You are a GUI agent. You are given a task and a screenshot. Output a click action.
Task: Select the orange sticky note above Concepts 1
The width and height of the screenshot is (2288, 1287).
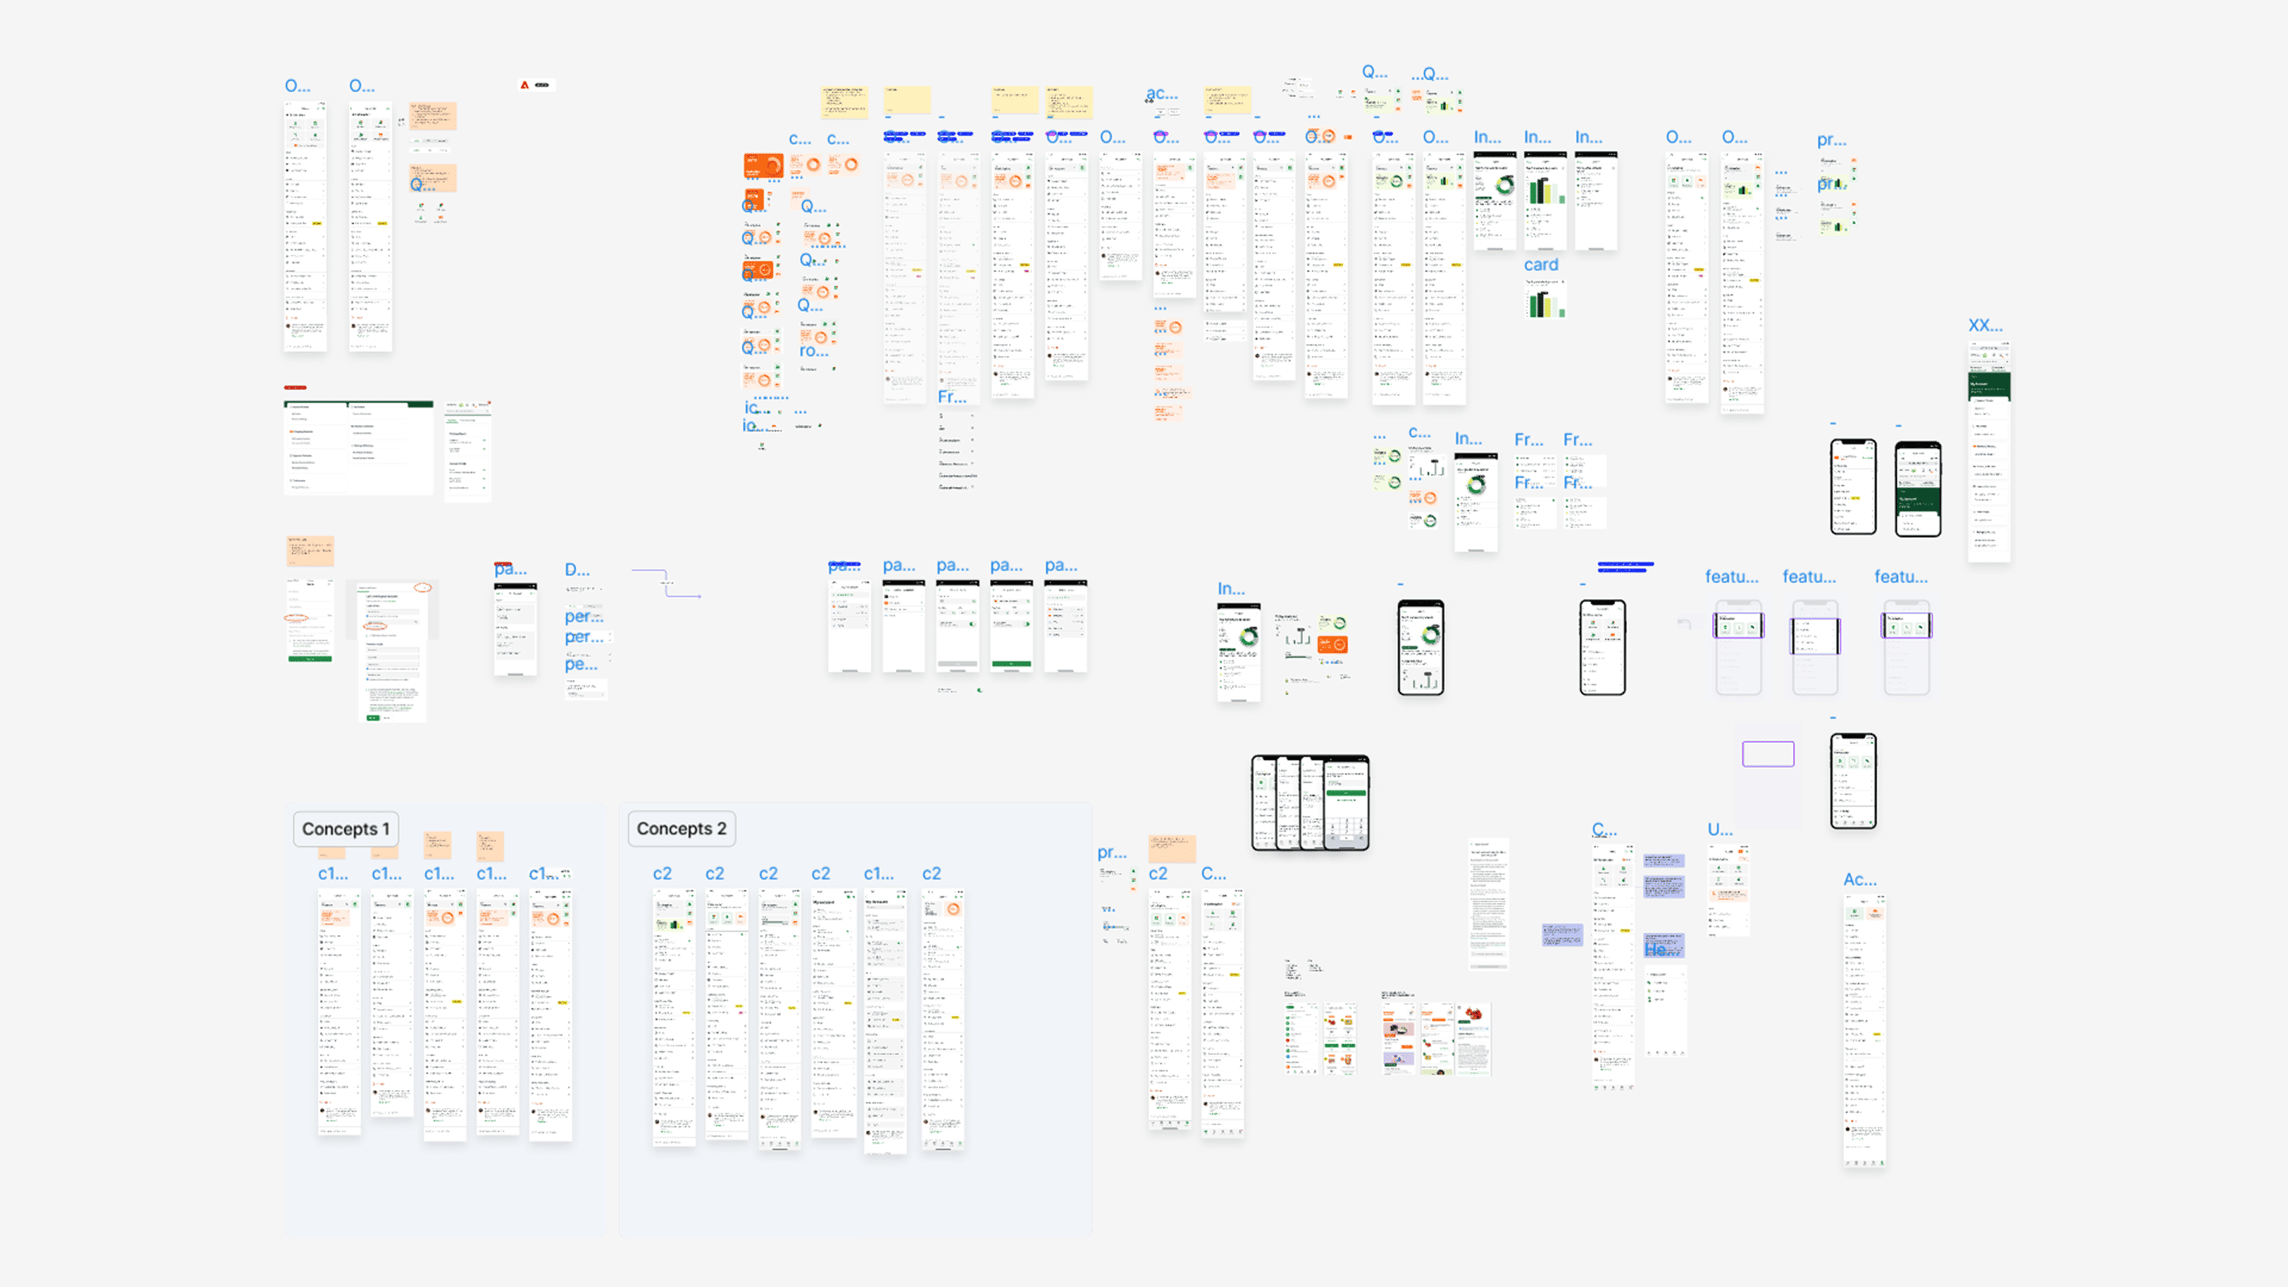coord(437,845)
